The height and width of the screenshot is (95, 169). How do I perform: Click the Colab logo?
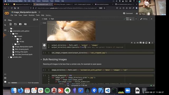click(x=7, y=13)
